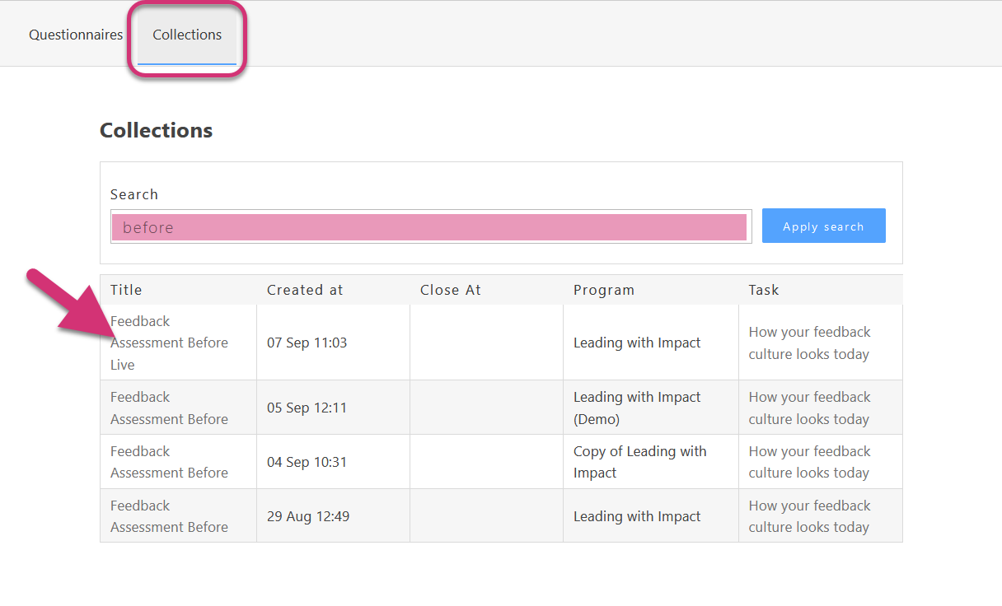Click the Close At column header
The image size is (1002, 606).
pyautogui.click(x=451, y=290)
